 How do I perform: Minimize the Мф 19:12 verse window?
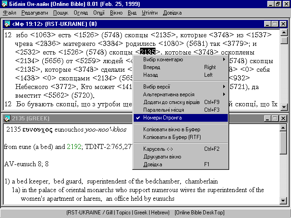pos(267,23)
